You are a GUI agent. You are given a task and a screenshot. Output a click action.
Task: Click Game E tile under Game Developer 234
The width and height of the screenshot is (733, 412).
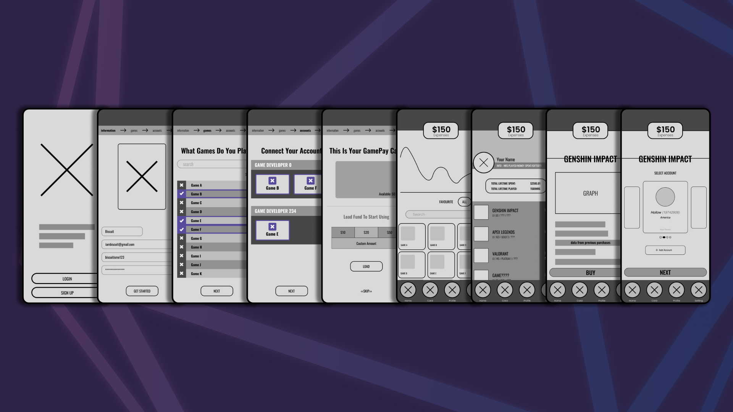(272, 230)
